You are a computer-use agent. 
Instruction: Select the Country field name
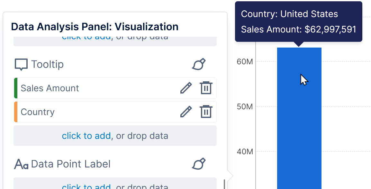[38, 112]
